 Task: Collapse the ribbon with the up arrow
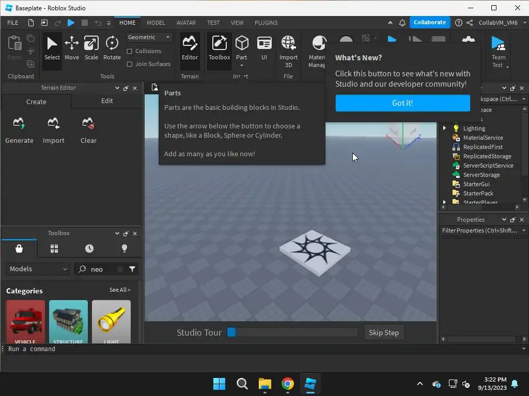pyautogui.click(x=390, y=23)
